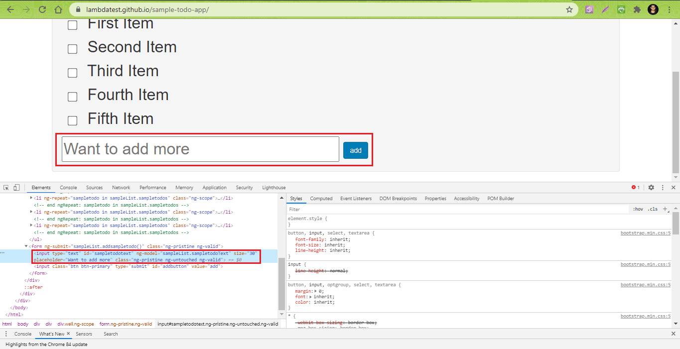Open the bootstrap.min.css:5 source link

(646, 233)
